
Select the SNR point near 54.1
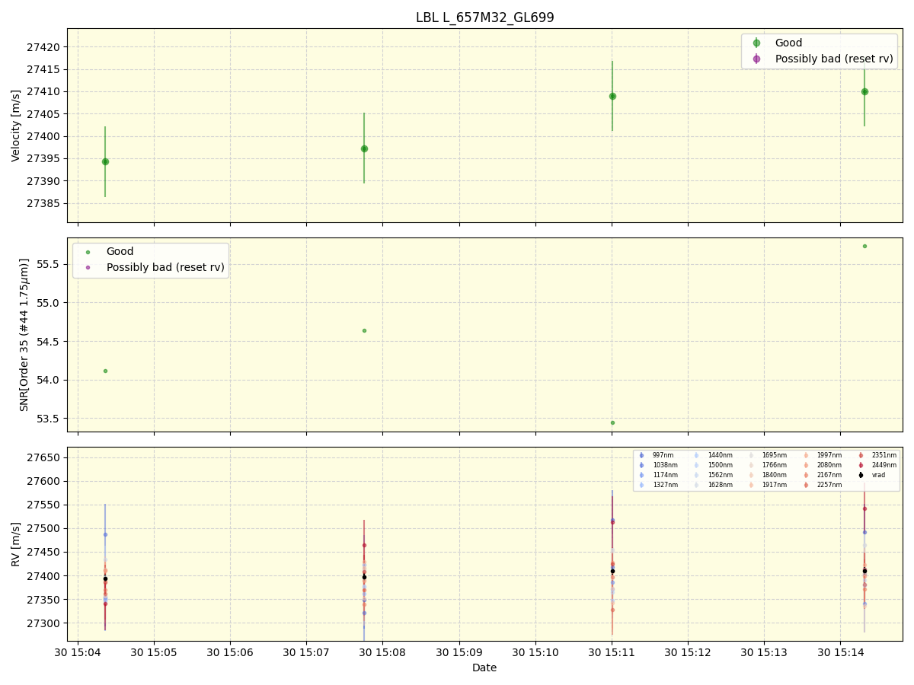click(x=105, y=371)
